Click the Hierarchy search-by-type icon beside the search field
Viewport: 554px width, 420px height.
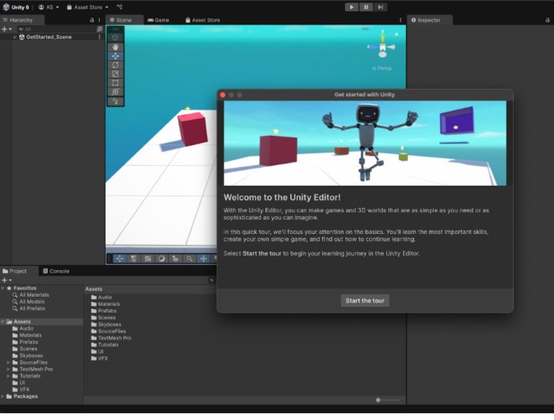100,29
